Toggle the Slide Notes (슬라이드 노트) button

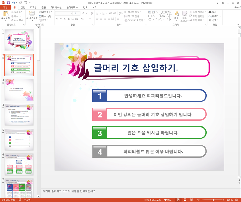[153, 200]
